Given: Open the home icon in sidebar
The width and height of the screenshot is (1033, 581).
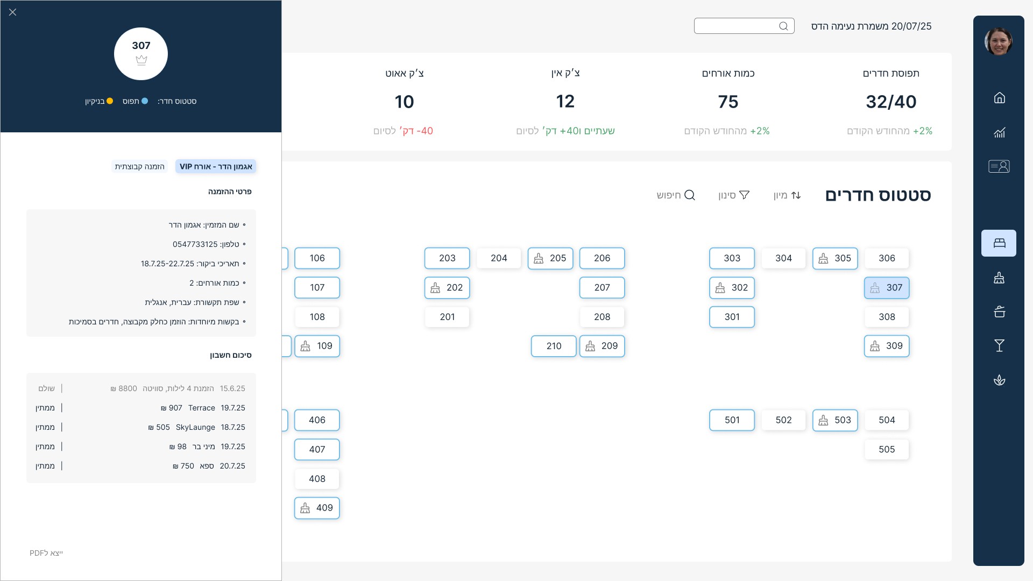Looking at the screenshot, I should pyautogui.click(x=999, y=98).
